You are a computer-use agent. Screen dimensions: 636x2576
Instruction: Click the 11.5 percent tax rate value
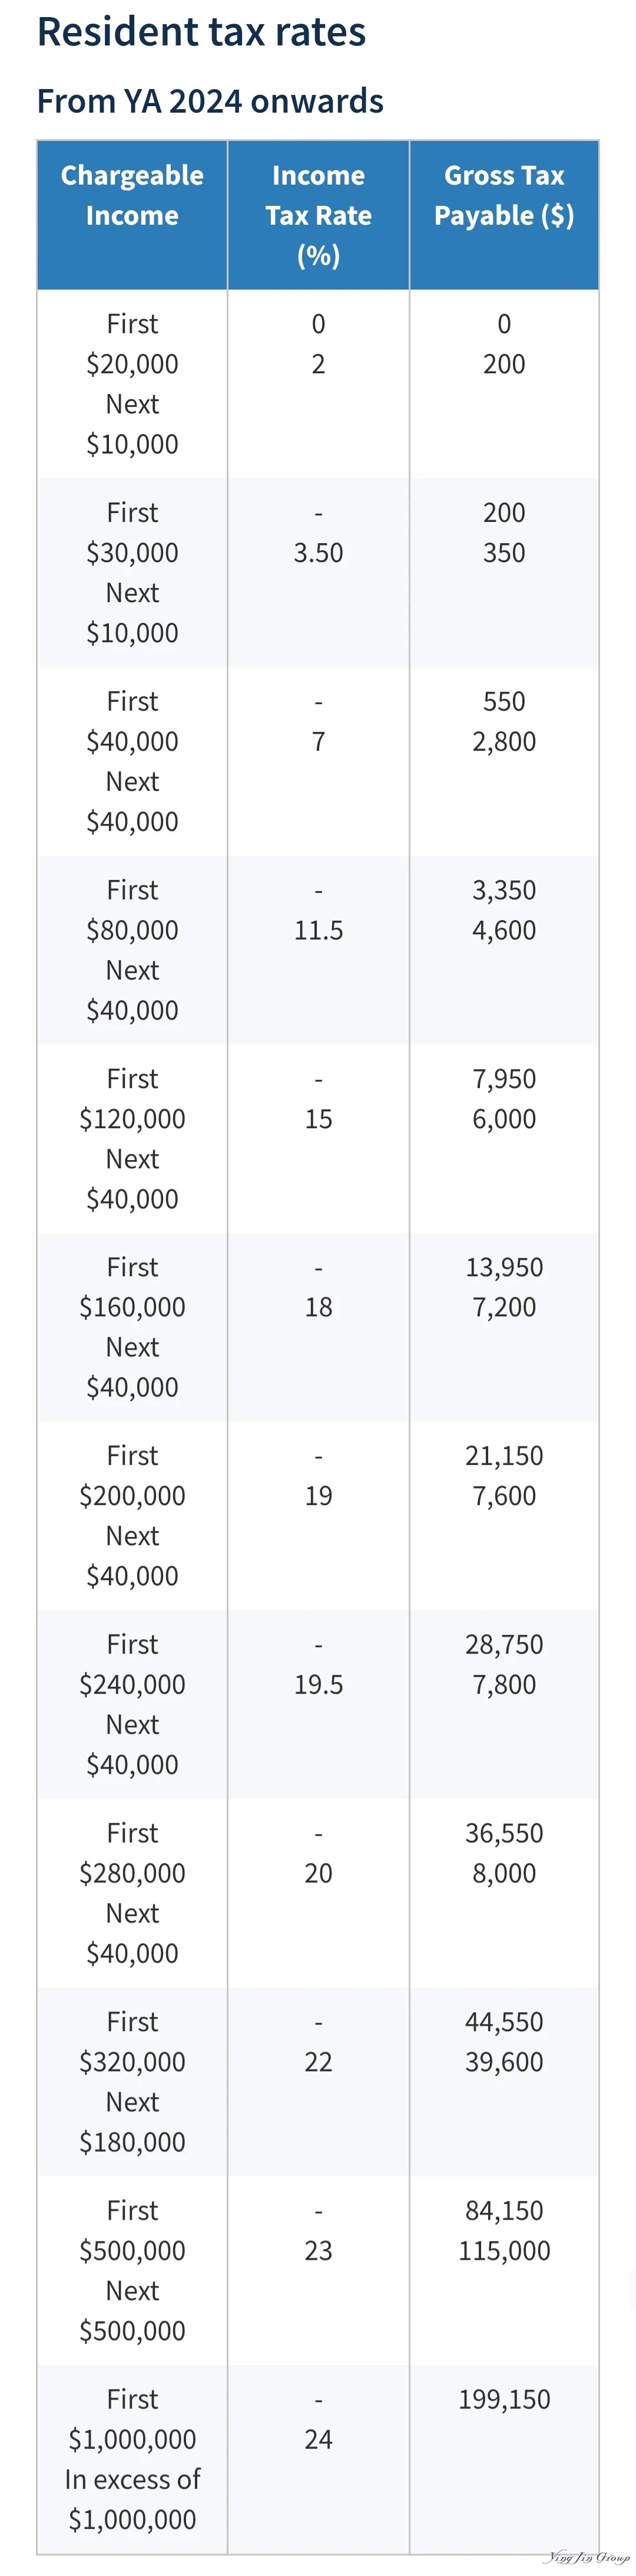click(x=319, y=930)
